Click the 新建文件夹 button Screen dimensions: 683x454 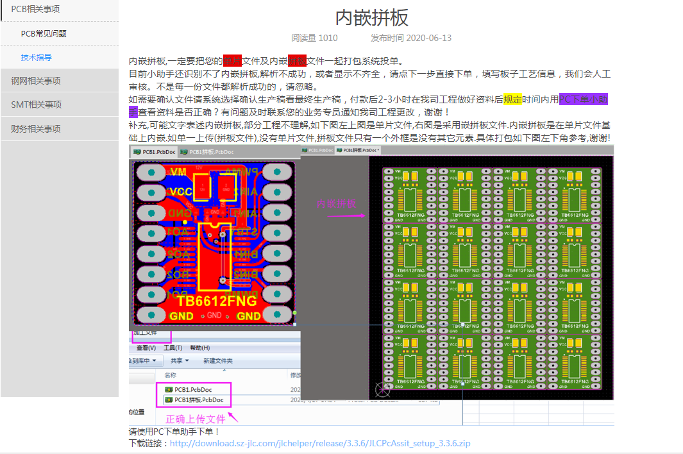click(x=218, y=361)
